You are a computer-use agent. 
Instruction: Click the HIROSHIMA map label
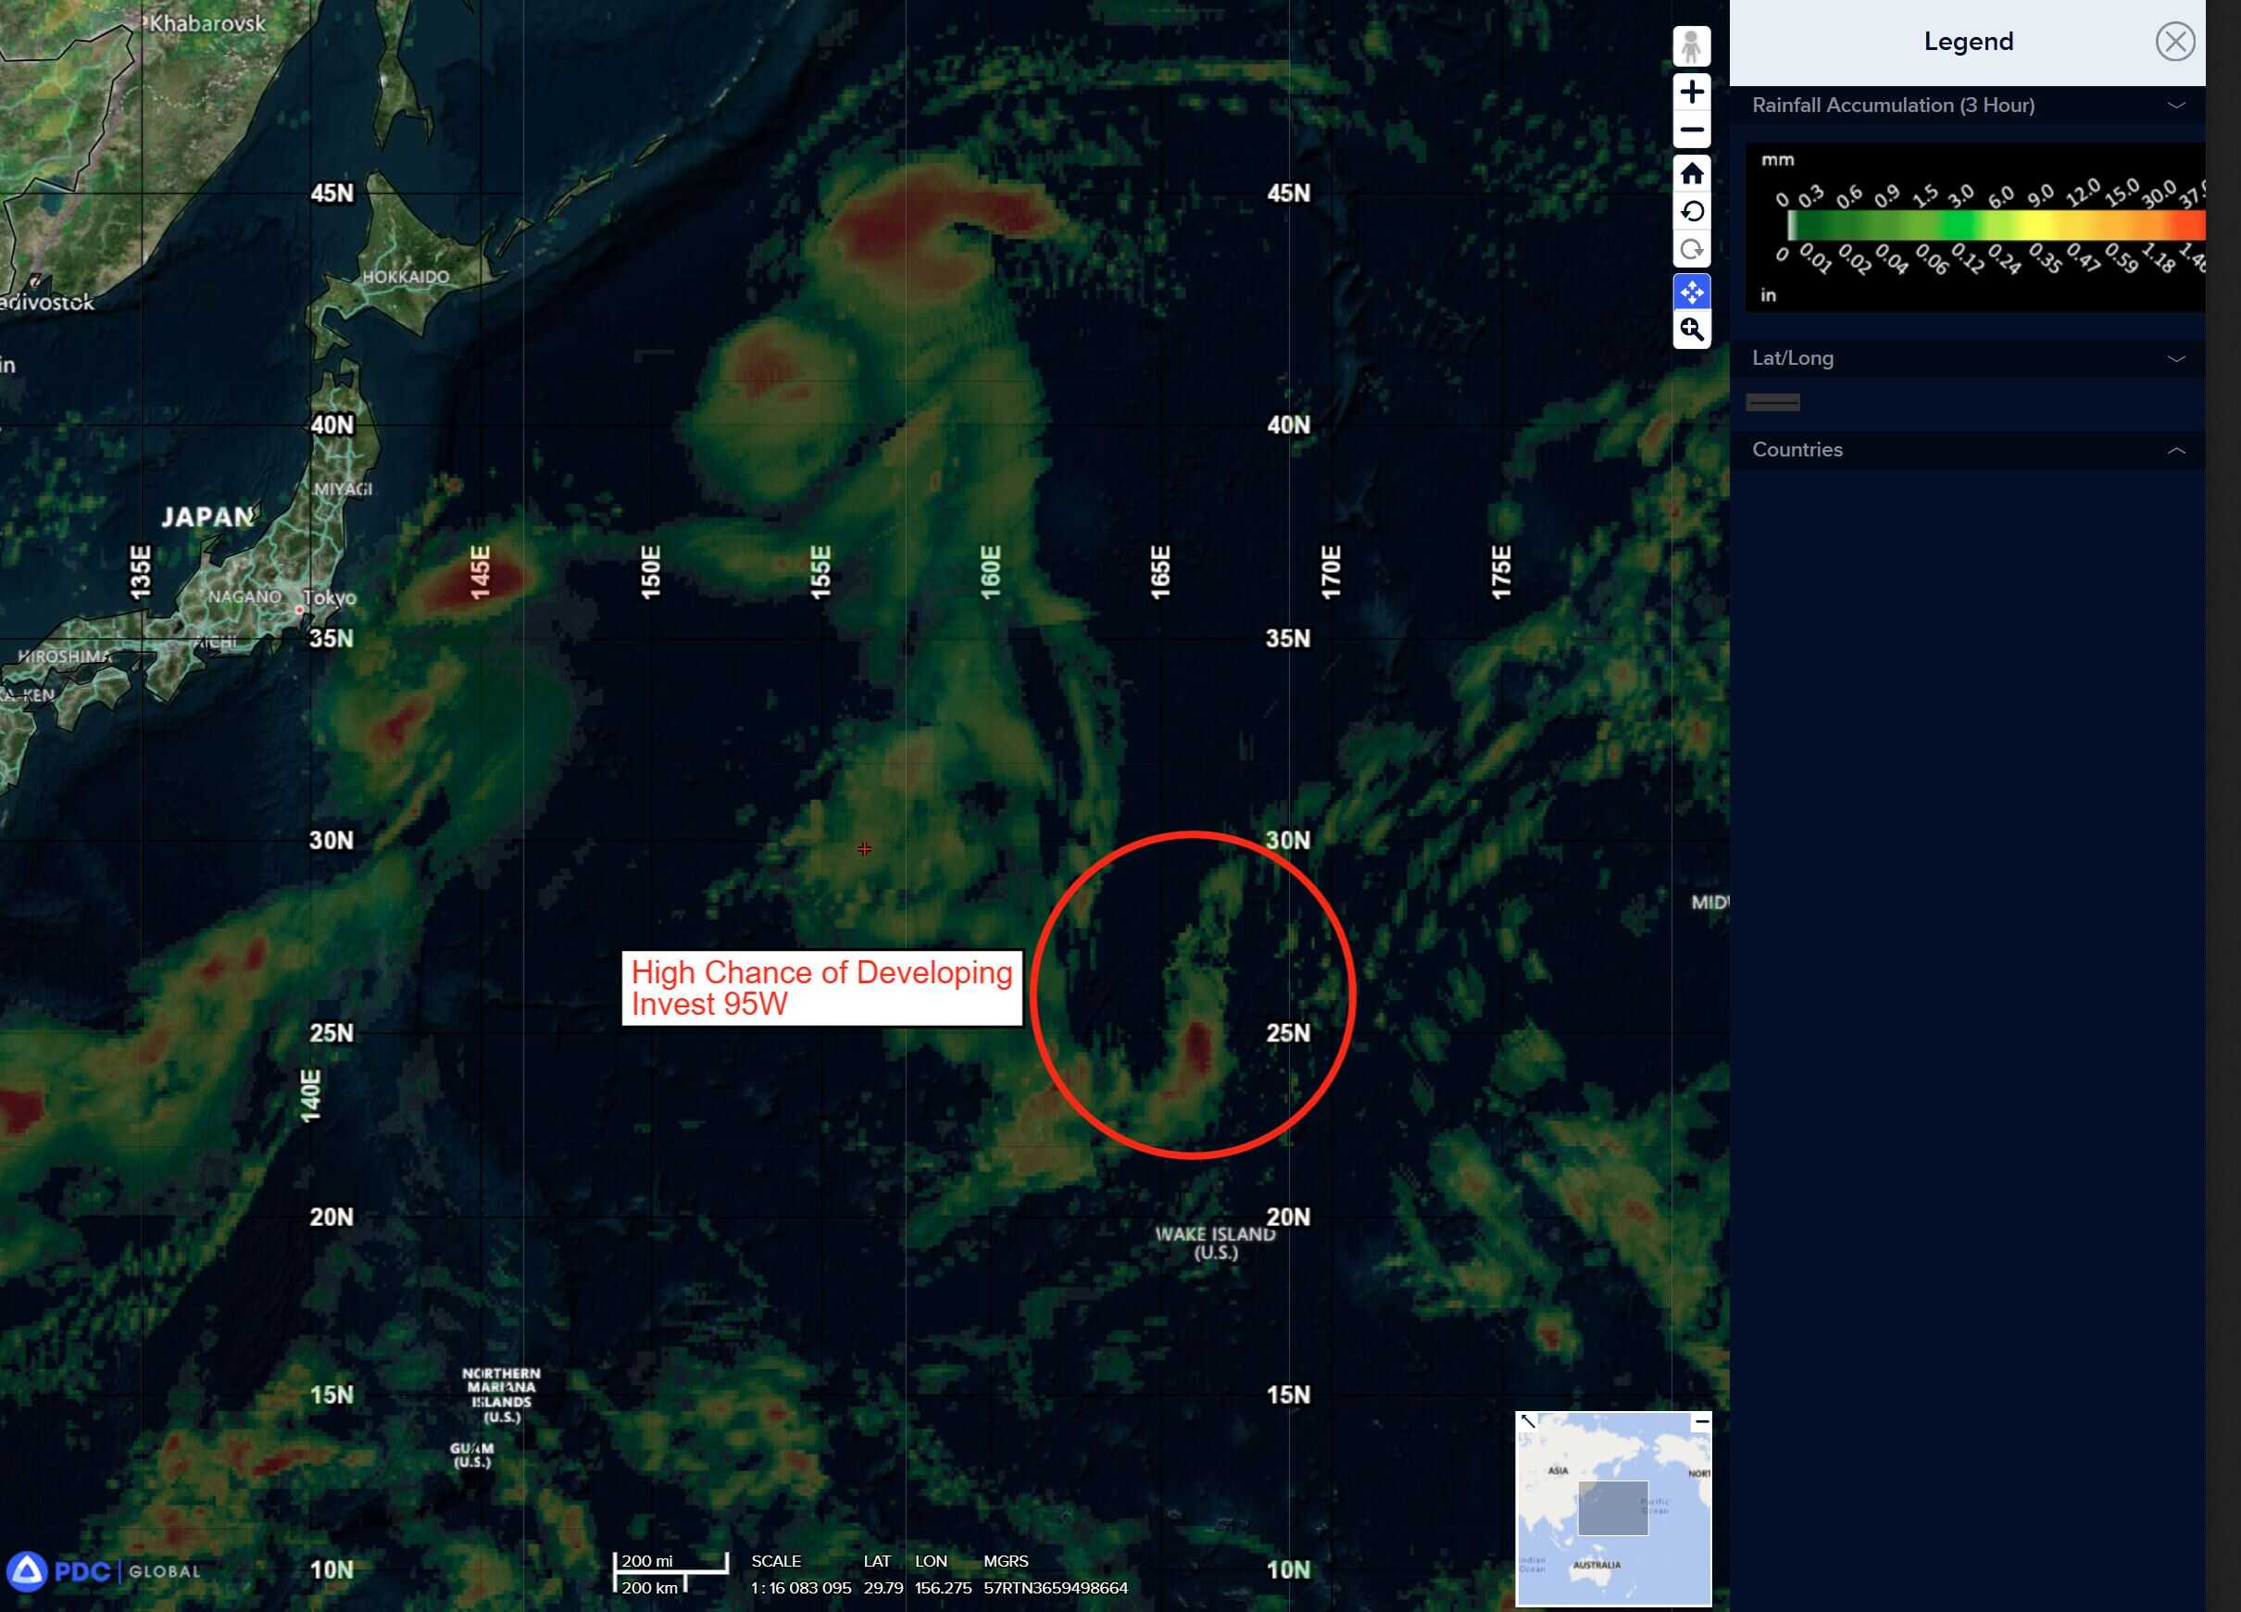click(x=64, y=656)
